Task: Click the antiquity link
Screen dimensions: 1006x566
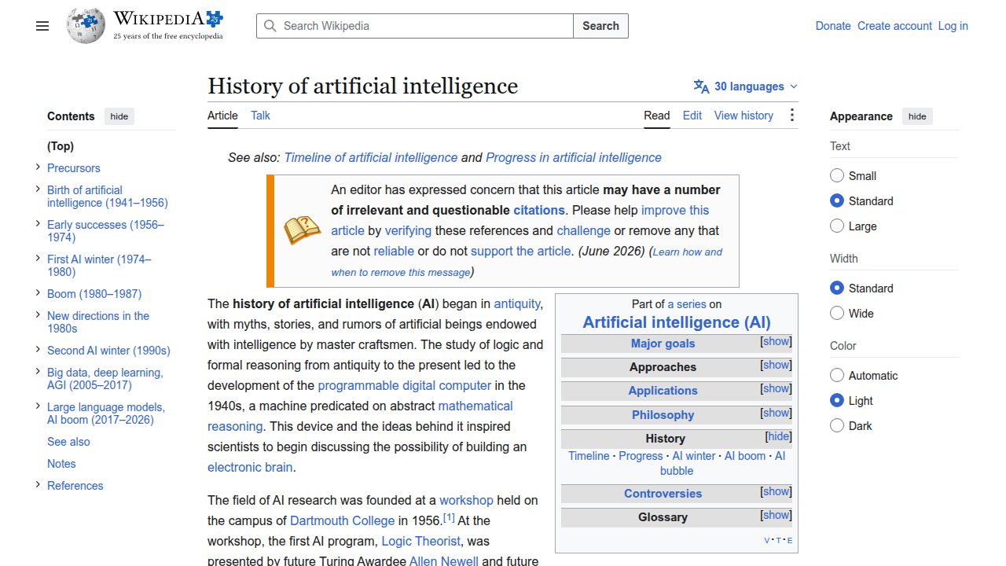Action: click(x=517, y=303)
